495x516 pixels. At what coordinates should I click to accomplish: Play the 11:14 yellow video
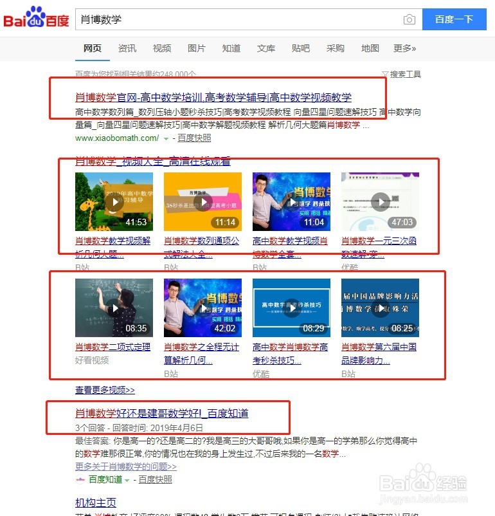pos(203,201)
